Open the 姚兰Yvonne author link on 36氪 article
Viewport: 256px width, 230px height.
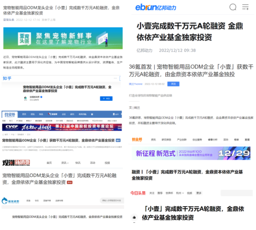(136, 84)
